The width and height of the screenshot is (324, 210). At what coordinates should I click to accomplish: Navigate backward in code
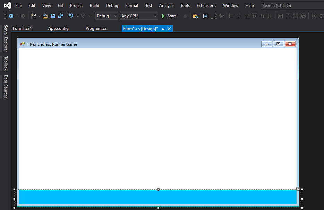10,16
